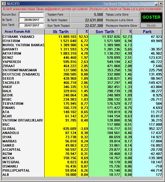The width and height of the screenshot is (165, 182).
Task: Select the YAPIKREDI row
Action: click(82, 62)
